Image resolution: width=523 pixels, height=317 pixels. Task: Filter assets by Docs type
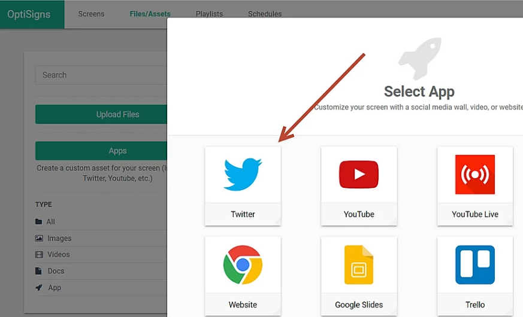click(x=56, y=271)
